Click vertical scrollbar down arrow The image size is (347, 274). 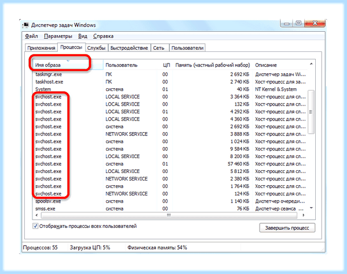coord(311,208)
